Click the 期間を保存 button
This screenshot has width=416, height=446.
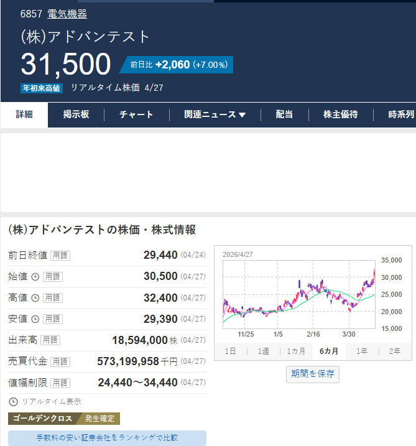(313, 374)
